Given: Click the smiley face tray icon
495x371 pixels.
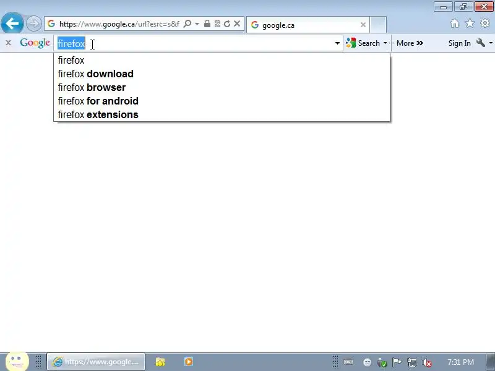Looking at the screenshot, I should (x=367, y=362).
